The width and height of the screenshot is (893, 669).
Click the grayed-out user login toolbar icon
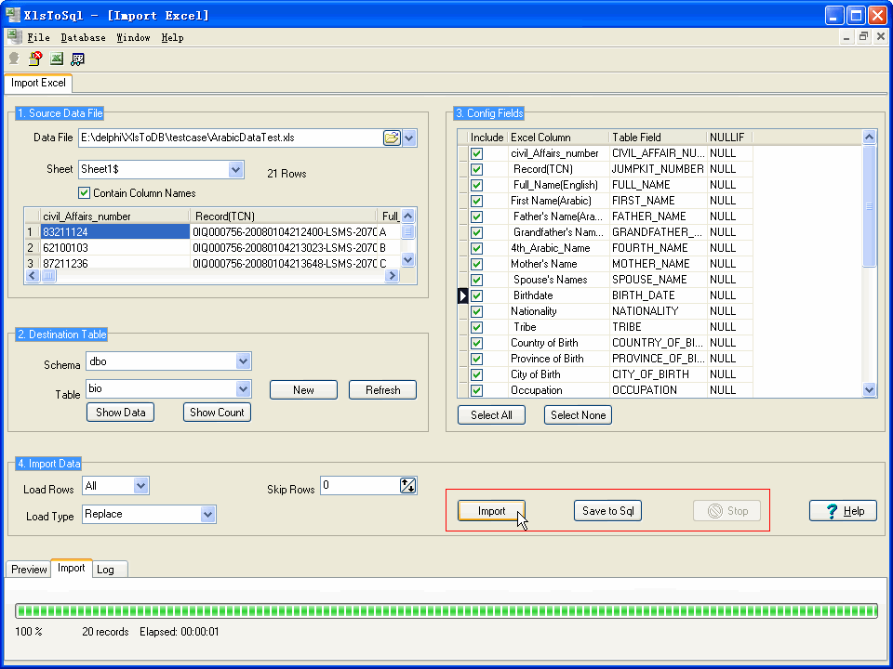click(14, 59)
